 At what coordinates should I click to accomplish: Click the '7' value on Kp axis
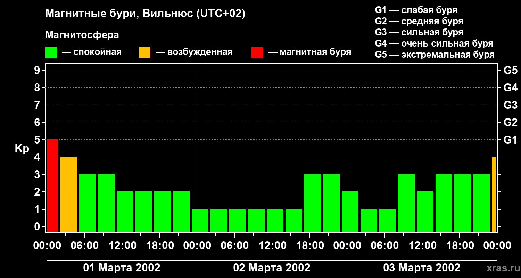[38, 105]
